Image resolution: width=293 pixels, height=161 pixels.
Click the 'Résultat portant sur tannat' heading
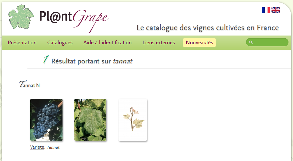(x=92, y=61)
